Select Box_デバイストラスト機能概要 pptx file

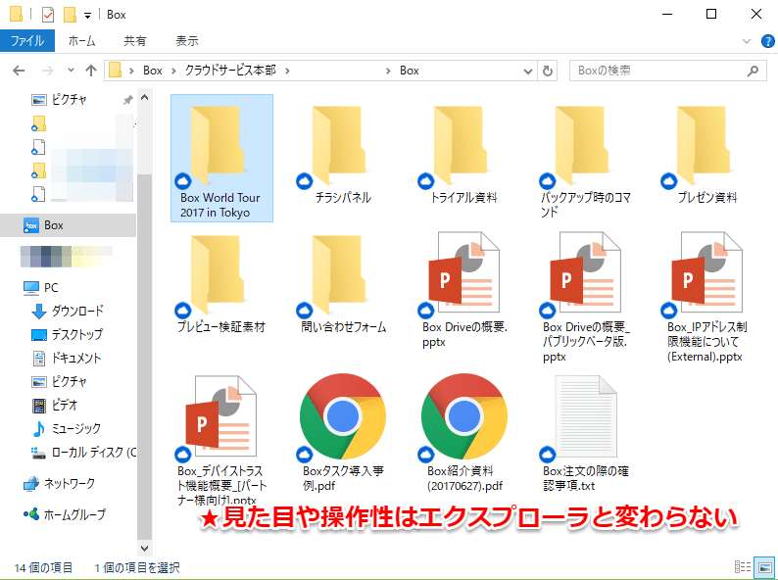tap(221, 440)
